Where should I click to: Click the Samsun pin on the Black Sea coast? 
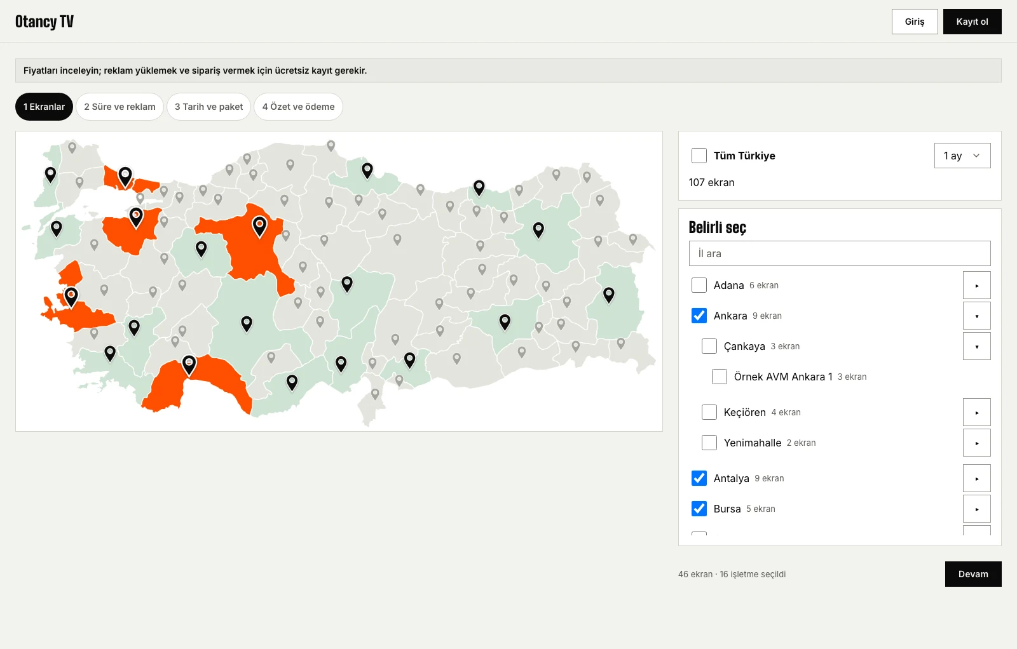tap(367, 170)
